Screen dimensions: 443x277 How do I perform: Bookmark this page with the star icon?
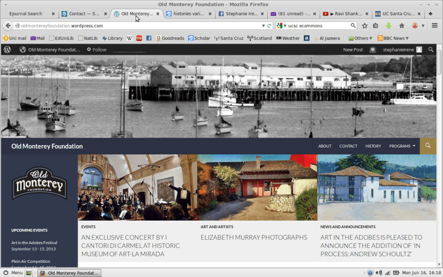click(x=365, y=26)
